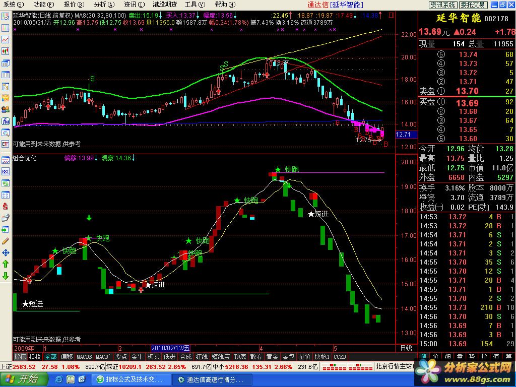This screenshot has height=387, width=516.
Task: Select the RSI indicator icon
Action: [x=5, y=171]
